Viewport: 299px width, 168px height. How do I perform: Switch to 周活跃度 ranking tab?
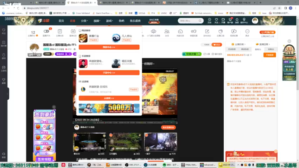tap(245, 49)
